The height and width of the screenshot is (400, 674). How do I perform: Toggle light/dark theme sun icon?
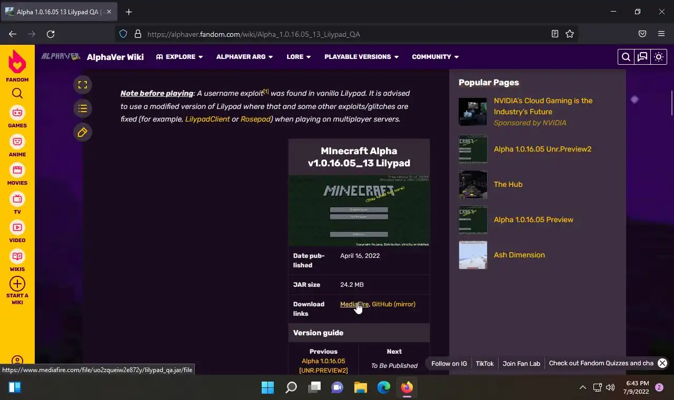pos(659,57)
